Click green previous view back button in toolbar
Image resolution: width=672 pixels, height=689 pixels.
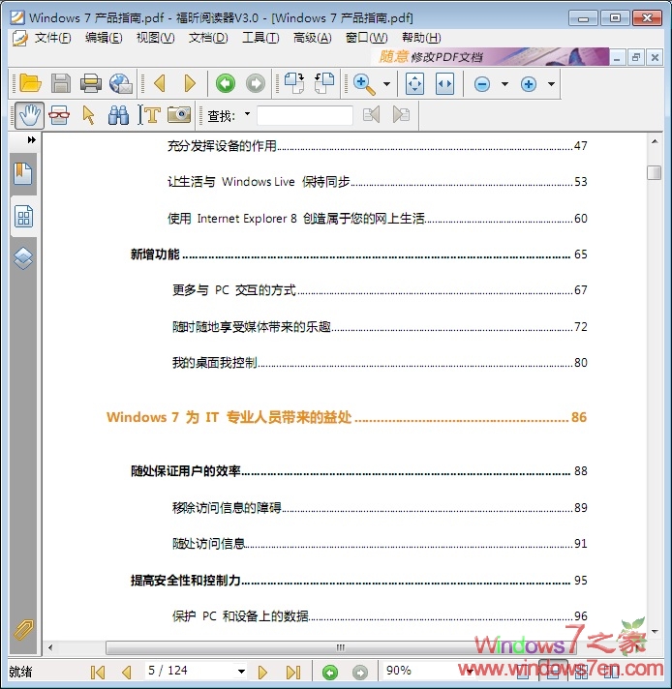click(x=226, y=83)
